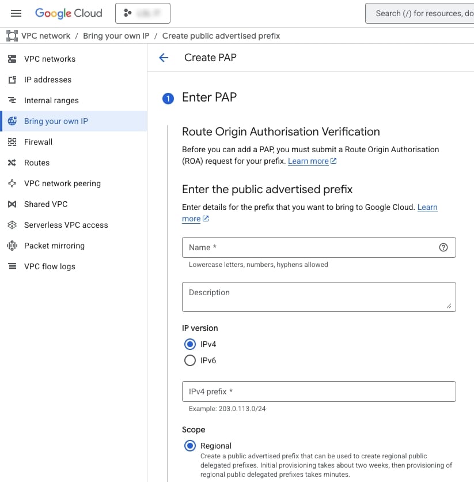
Task: Click Learn more link about ROA request
Action: click(x=308, y=161)
